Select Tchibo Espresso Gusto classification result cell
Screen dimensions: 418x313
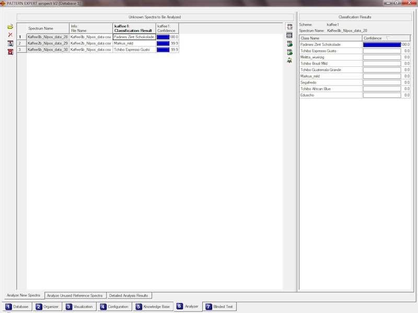click(x=134, y=50)
